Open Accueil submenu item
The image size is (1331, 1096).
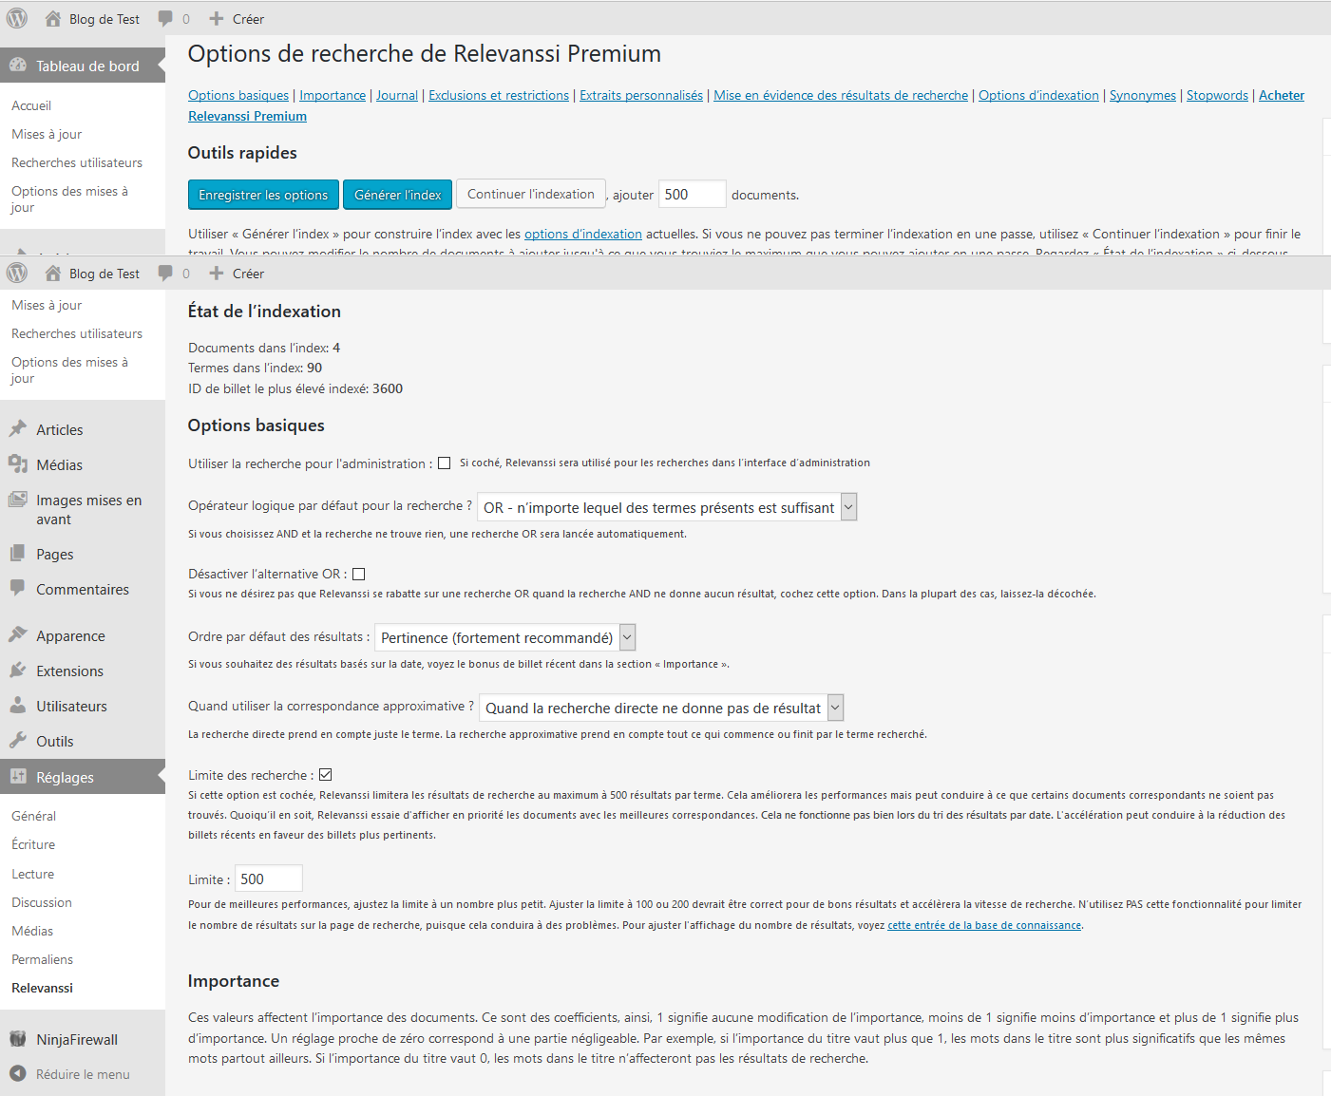click(x=31, y=105)
